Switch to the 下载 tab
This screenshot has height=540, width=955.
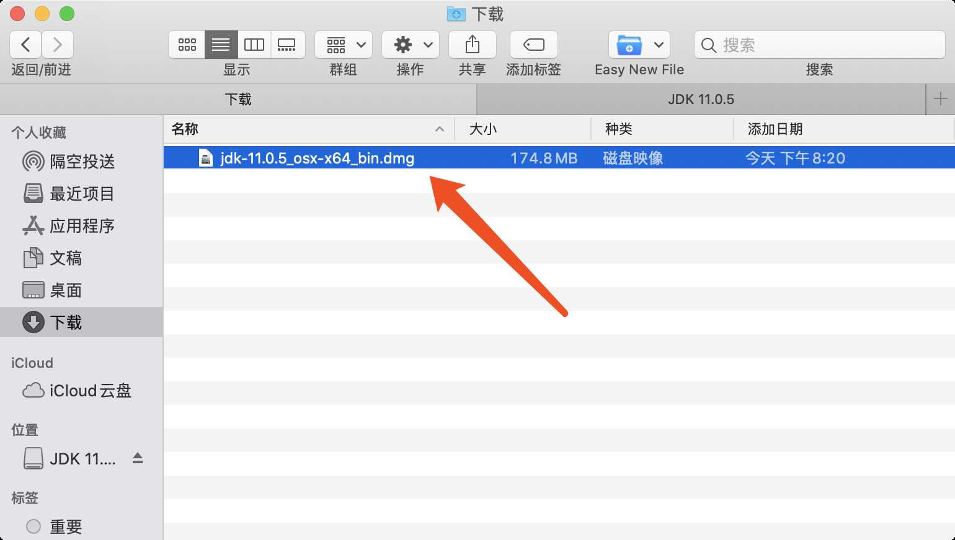click(x=238, y=99)
